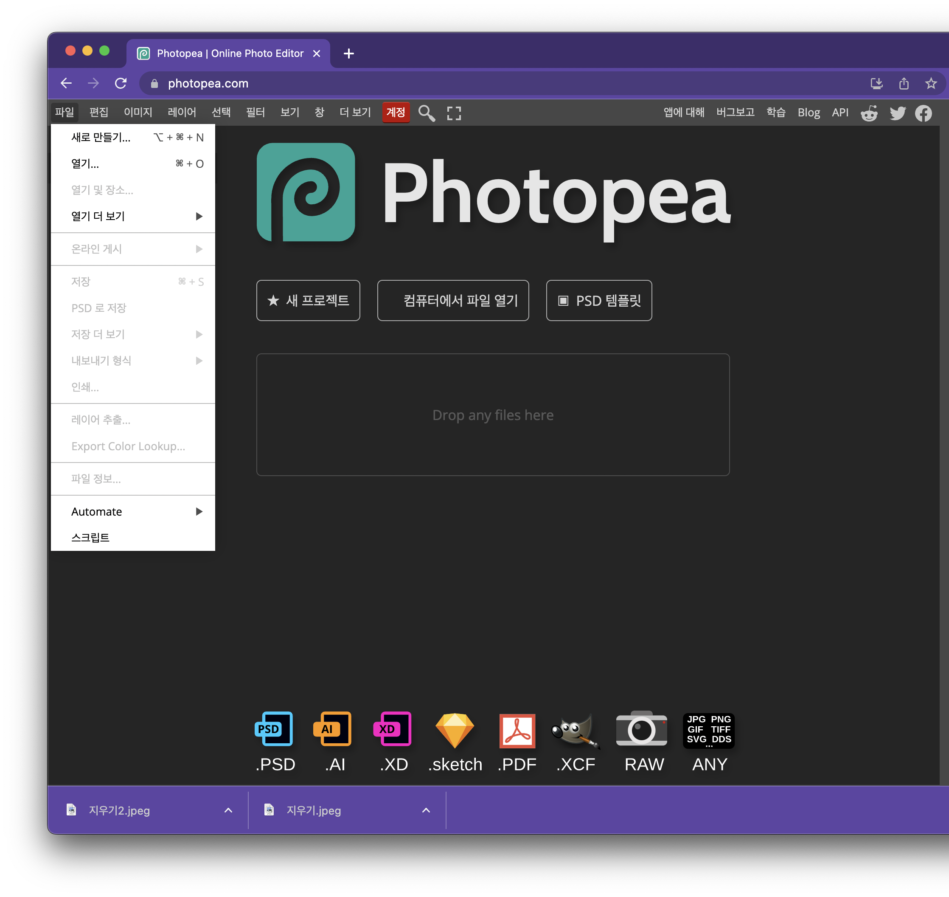This screenshot has height=897, width=949.
Task: Expand the 온라인 게시 submenu
Action: 133,249
